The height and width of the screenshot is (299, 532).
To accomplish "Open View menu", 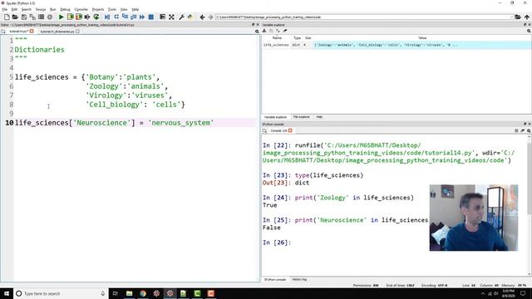I will (124, 9).
